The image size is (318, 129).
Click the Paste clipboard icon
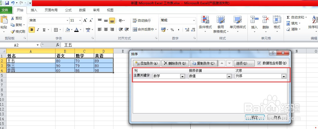coord(4,20)
